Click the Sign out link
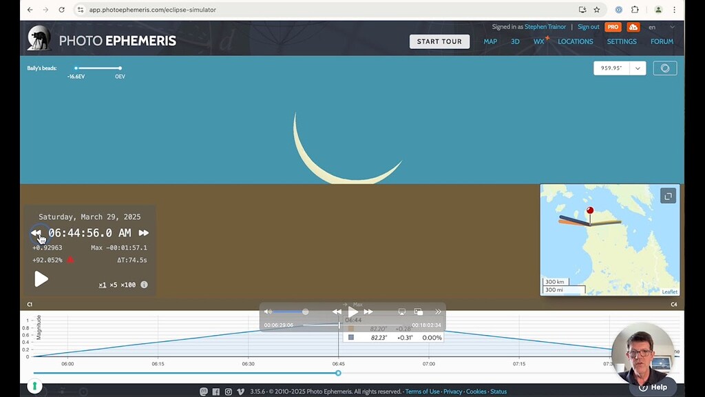 coord(588,27)
